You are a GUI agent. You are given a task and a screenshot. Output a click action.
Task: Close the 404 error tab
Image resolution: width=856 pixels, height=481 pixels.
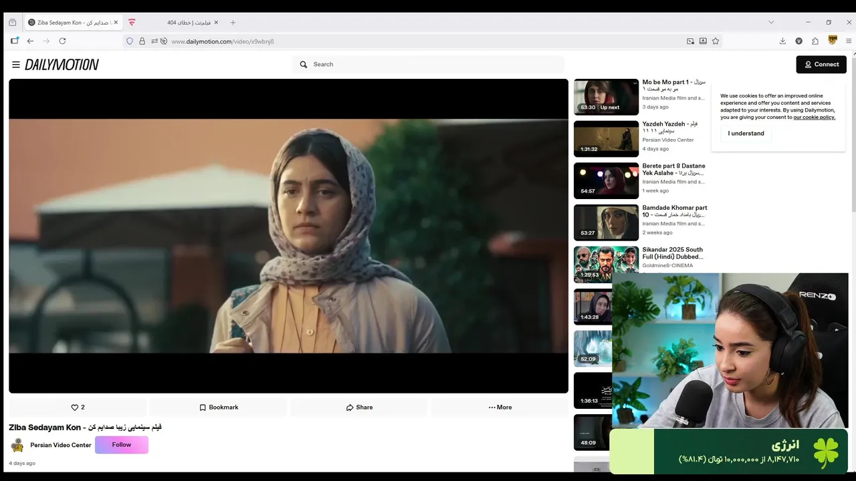tap(216, 23)
